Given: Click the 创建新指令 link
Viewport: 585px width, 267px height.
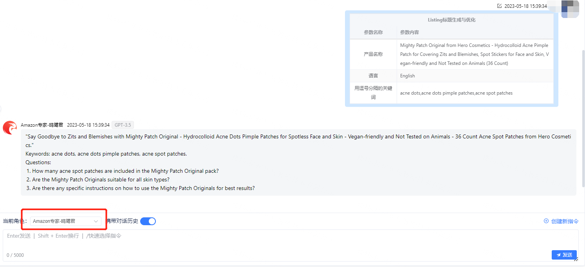Looking at the screenshot, I should tap(565, 221).
